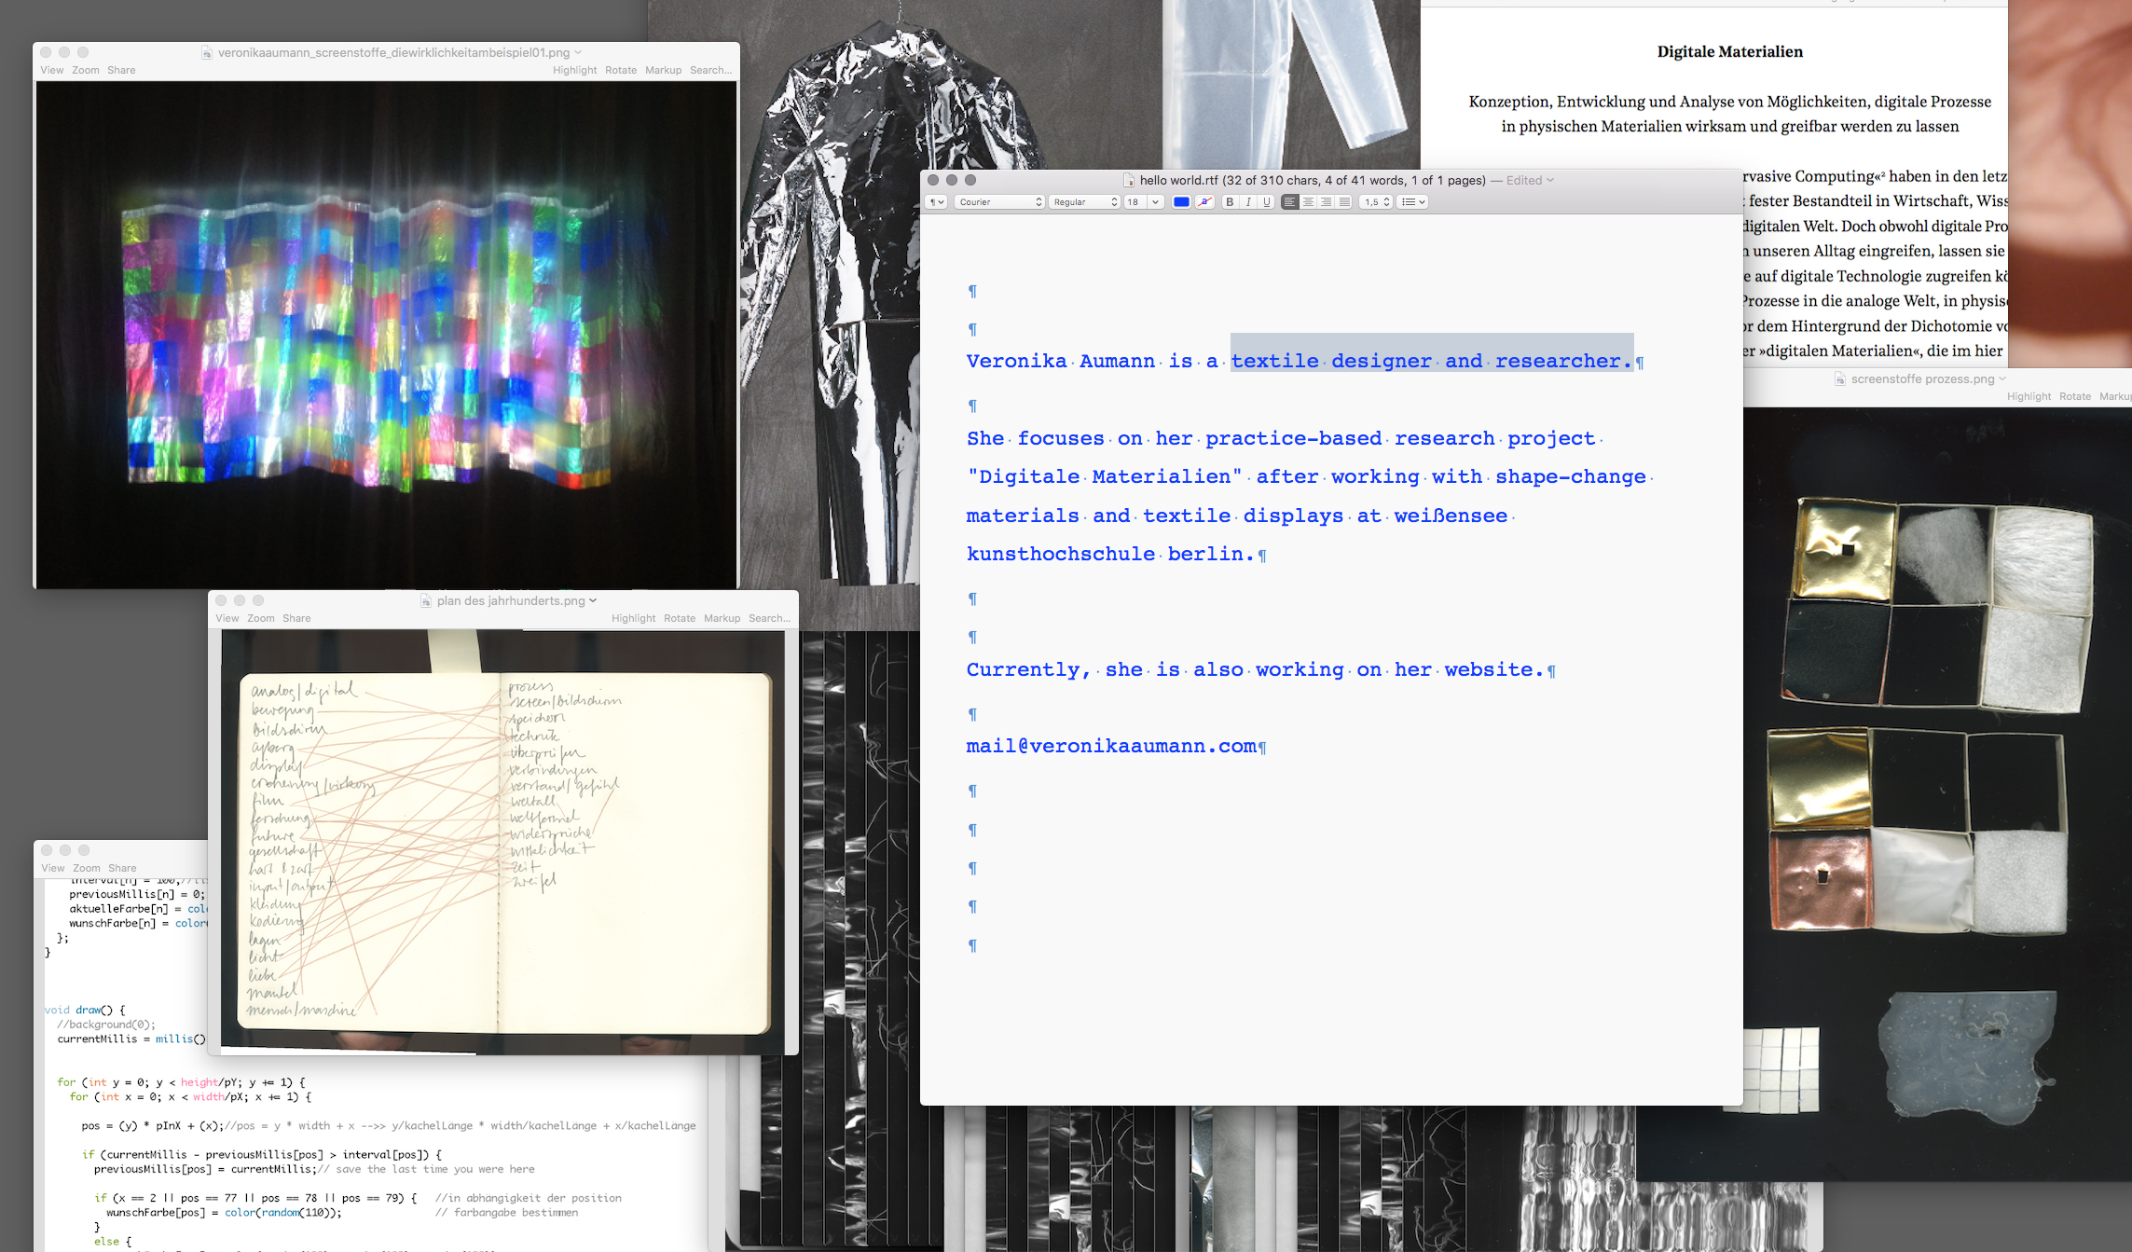Open the paragraph styles dropdown
The width and height of the screenshot is (2132, 1252).
[936, 202]
